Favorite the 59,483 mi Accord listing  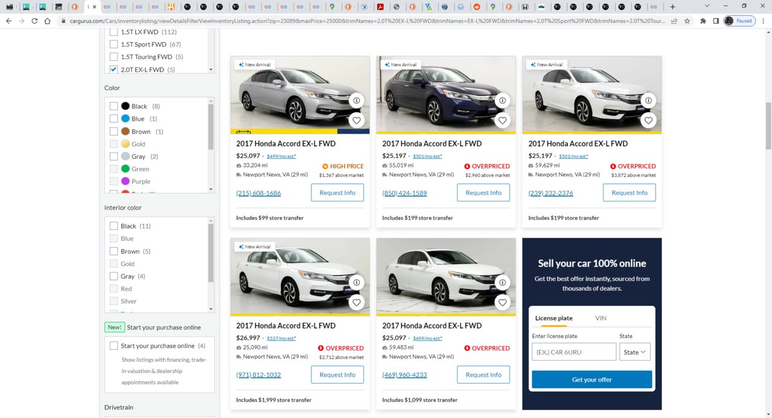point(503,302)
